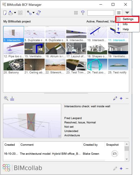Expand the connection dropdown arrow
Image resolution: width=140 pixels, height=175 pixels.
click(x=33, y=13)
